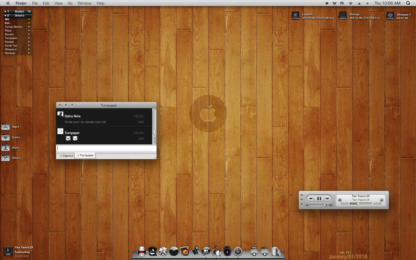Mute using the low-volume speaker icon in iTunes

pos(307,205)
